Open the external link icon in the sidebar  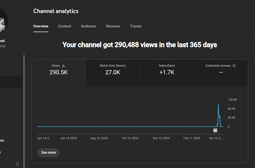coord(17,164)
